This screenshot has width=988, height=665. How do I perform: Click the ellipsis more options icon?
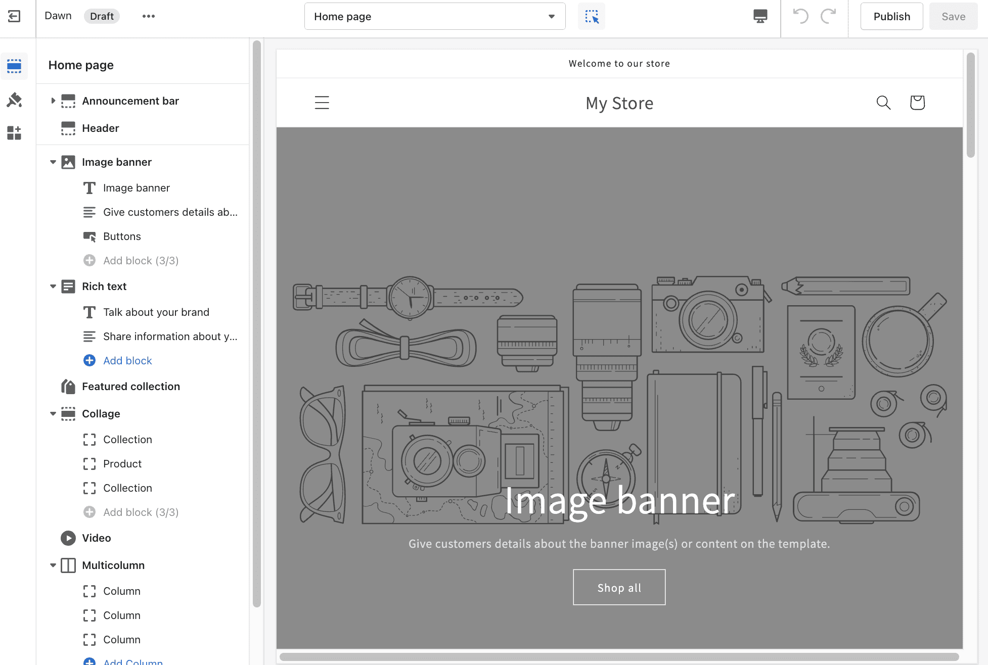(148, 16)
